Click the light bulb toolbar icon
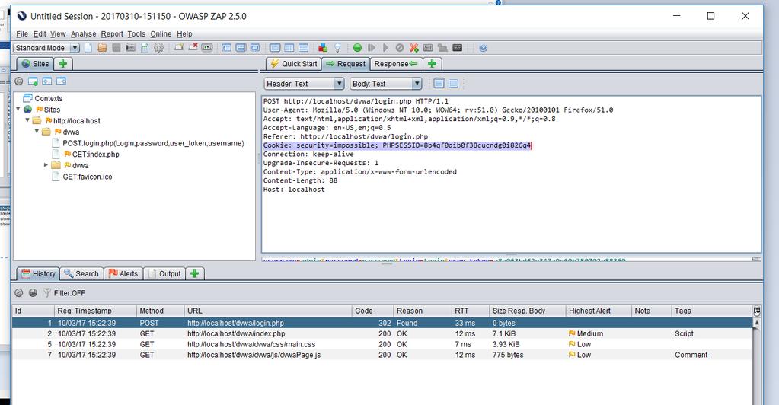779x405 pixels. tap(337, 48)
